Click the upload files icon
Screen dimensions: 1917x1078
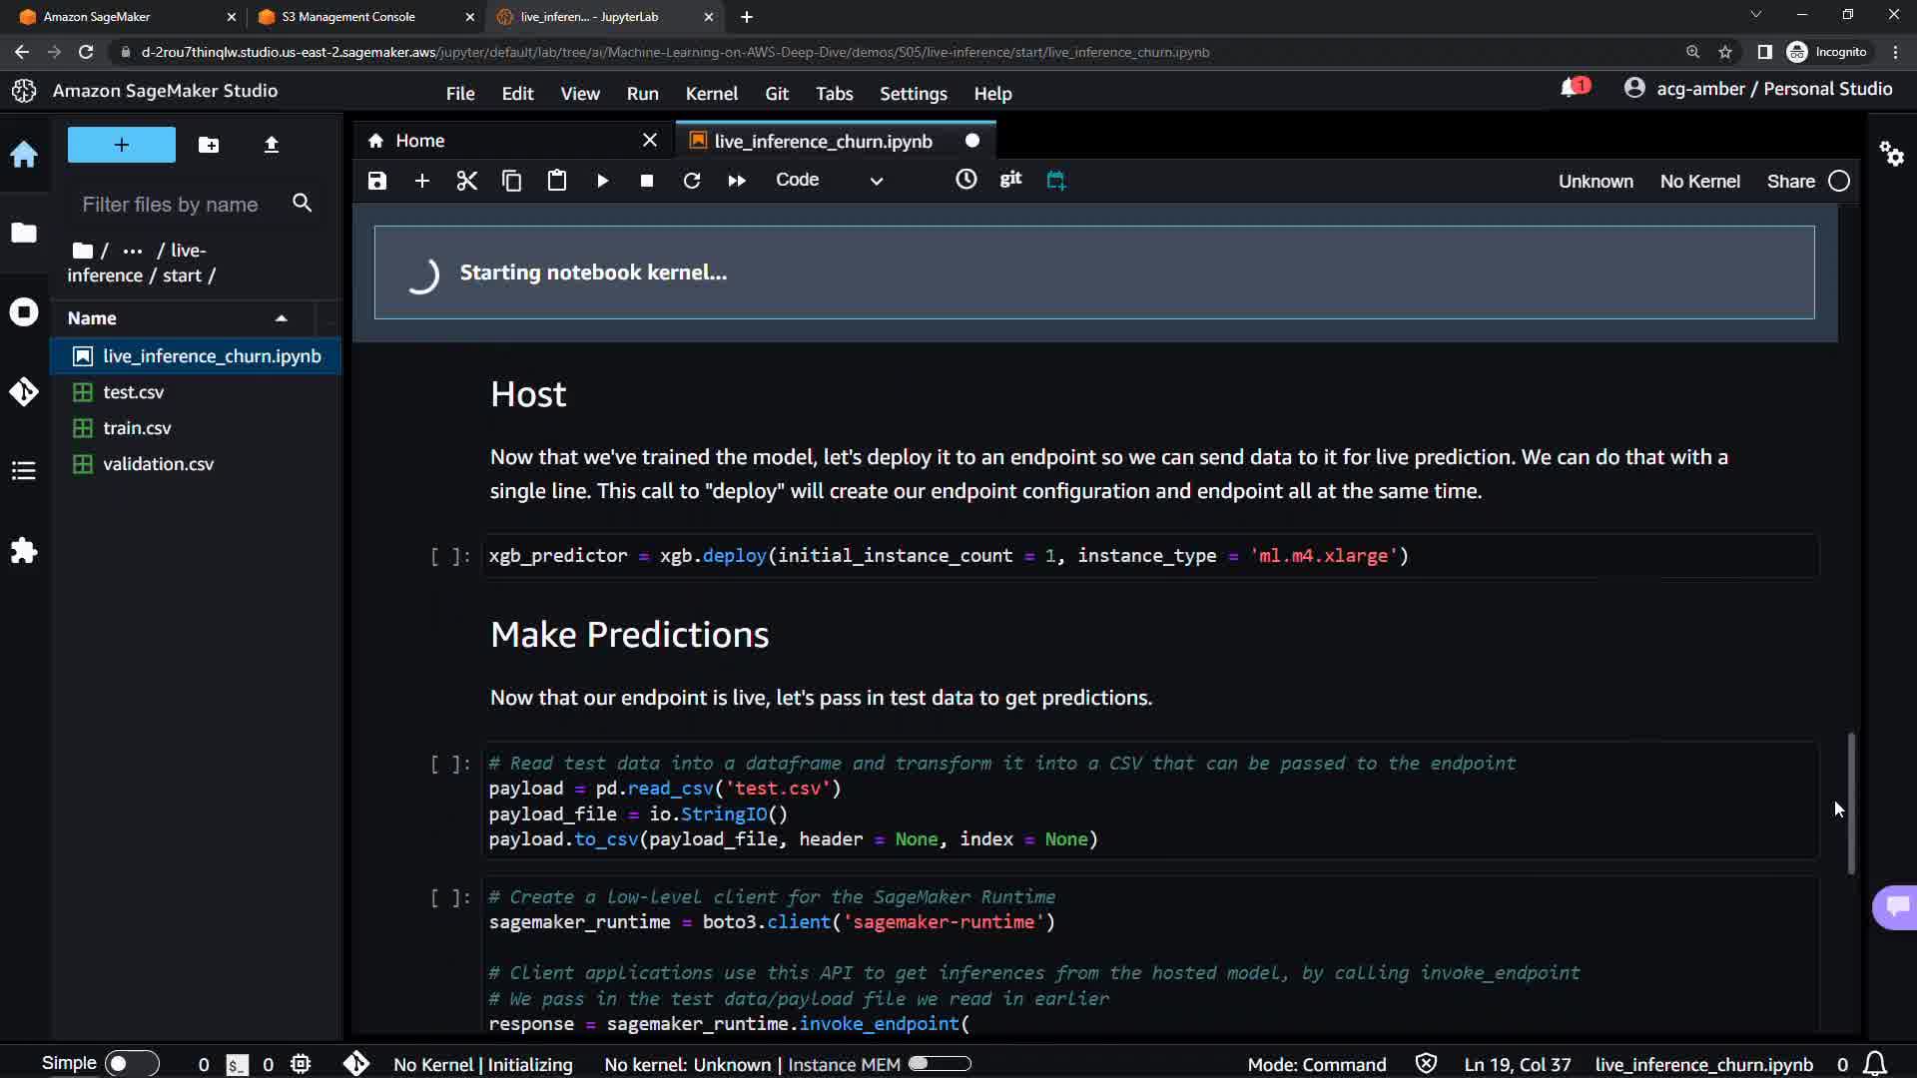click(271, 145)
